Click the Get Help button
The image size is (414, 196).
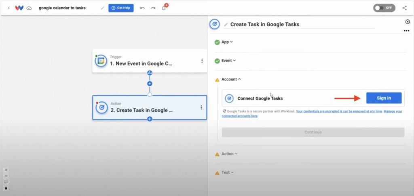click(121, 8)
